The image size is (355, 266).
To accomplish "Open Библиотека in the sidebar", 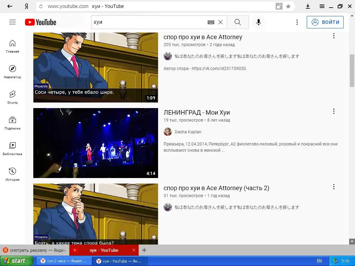I will 12,149.
